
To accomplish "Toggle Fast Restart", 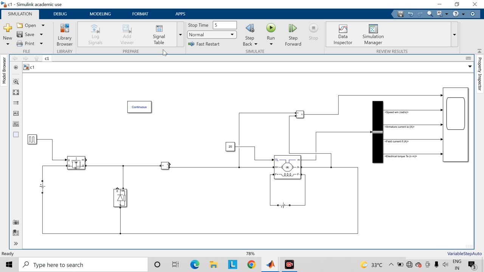I will tap(204, 44).
